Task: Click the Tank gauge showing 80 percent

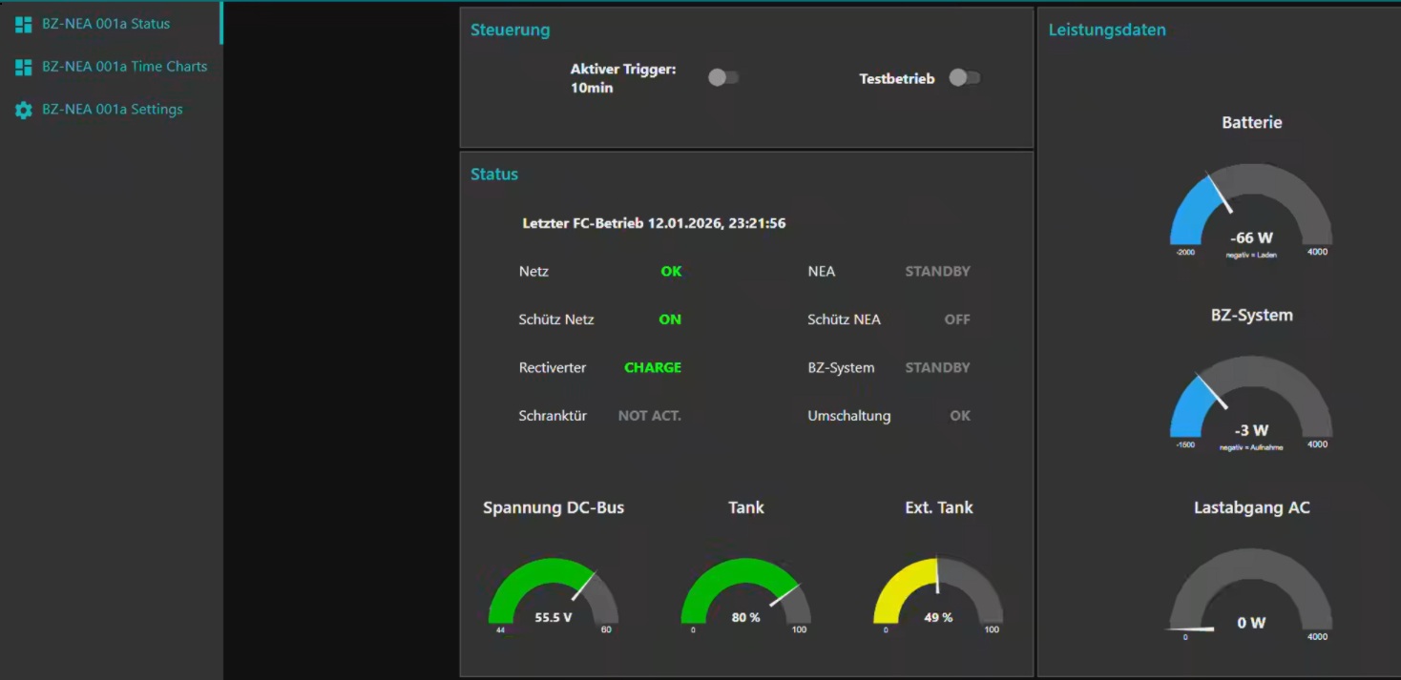Action: pos(744,591)
